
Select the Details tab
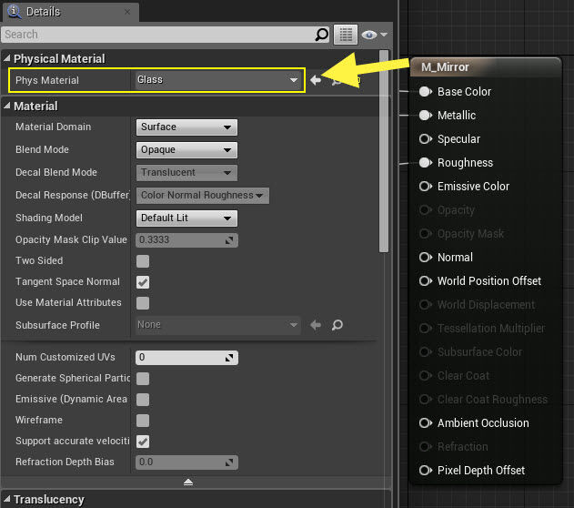pos(43,12)
